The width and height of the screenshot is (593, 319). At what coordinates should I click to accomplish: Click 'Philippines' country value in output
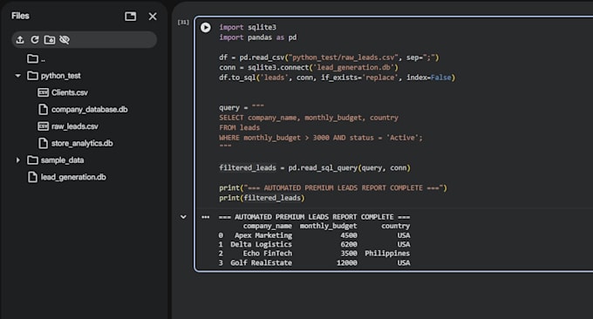387,254
